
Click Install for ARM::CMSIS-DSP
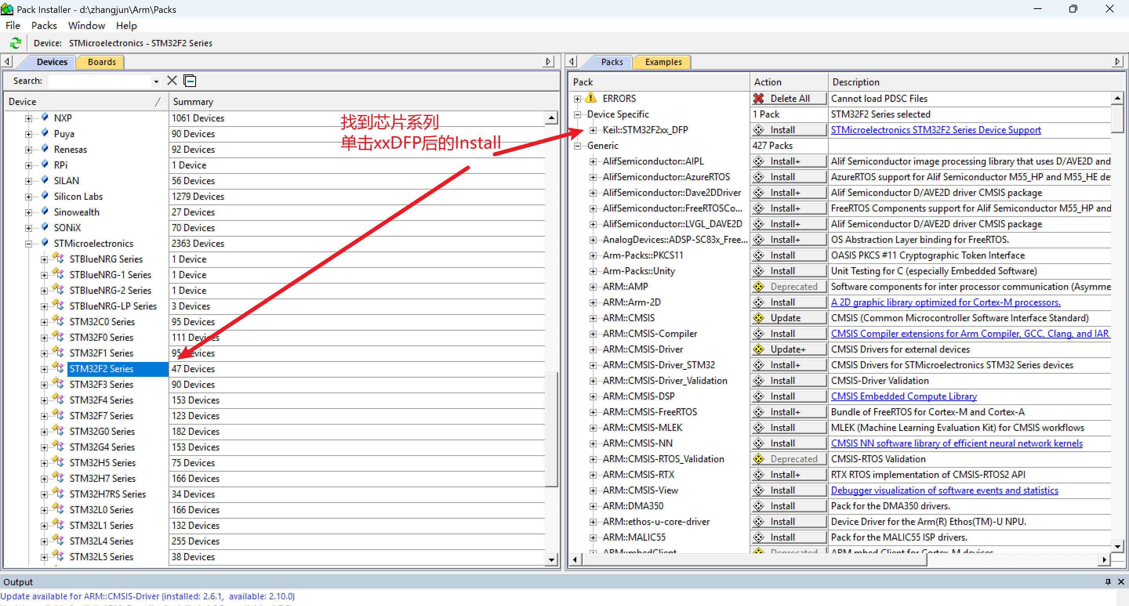point(789,396)
